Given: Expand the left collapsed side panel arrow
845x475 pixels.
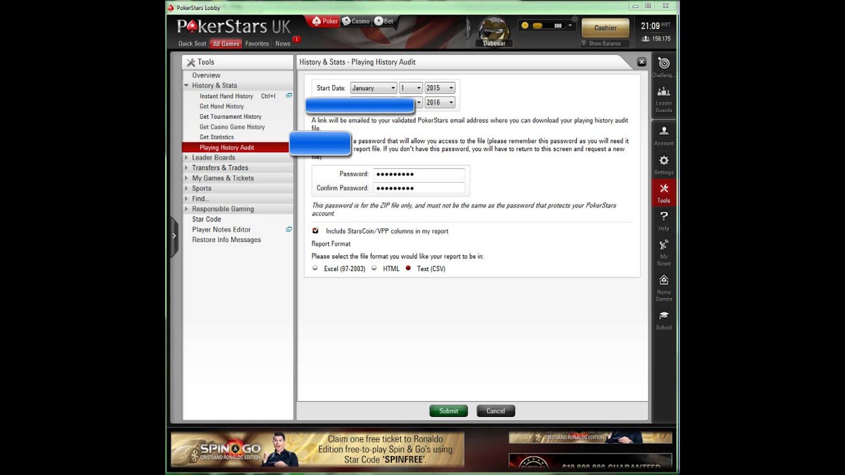Looking at the screenshot, I should (x=174, y=236).
